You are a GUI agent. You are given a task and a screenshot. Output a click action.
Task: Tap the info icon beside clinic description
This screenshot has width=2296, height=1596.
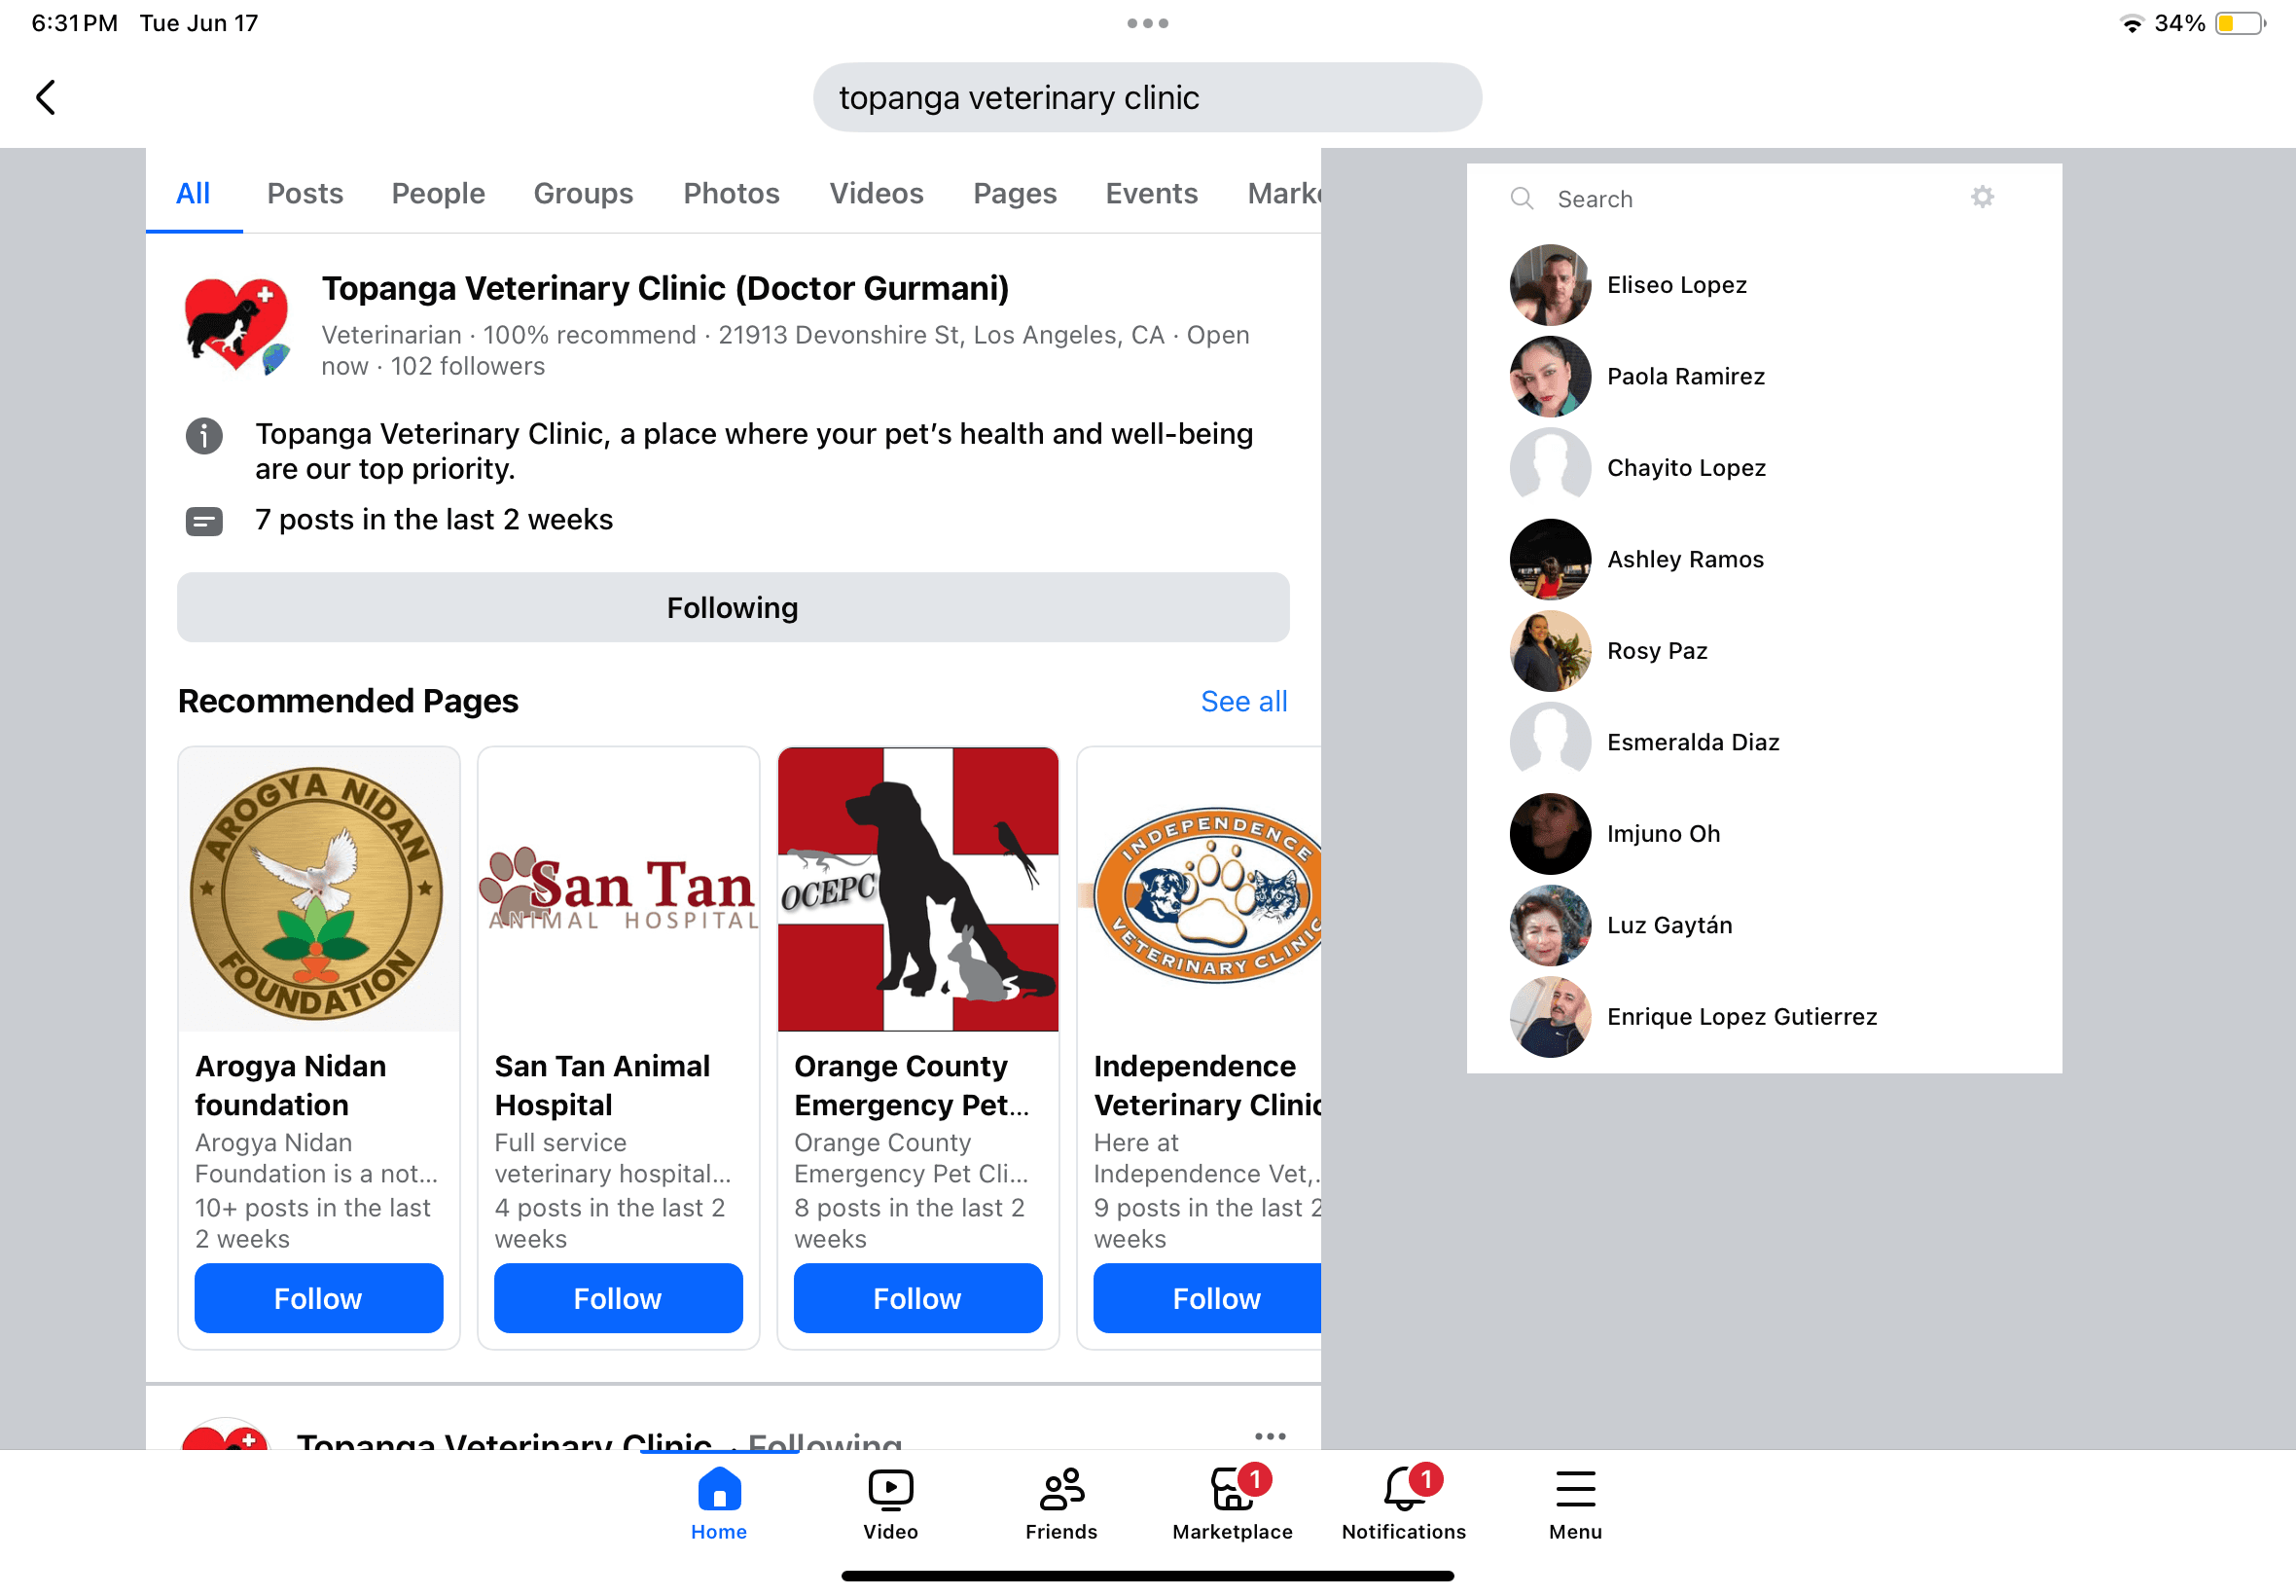[x=204, y=436]
